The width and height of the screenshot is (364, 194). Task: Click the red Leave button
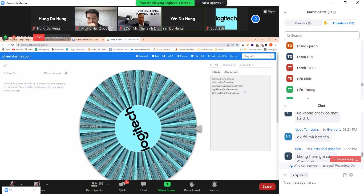click(267, 187)
